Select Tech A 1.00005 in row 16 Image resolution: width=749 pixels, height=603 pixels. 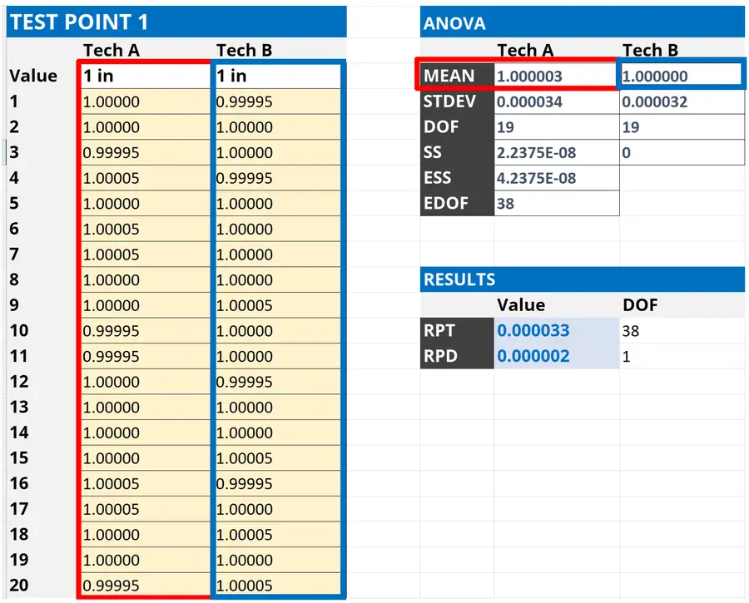click(145, 483)
